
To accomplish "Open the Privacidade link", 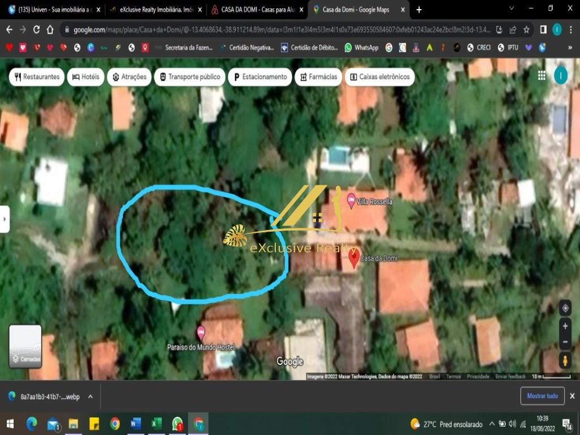I will 478,377.
